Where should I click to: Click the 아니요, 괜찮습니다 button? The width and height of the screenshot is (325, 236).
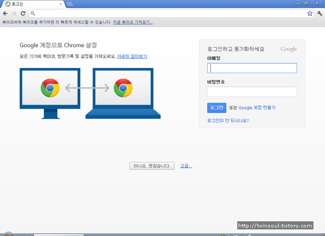152,166
